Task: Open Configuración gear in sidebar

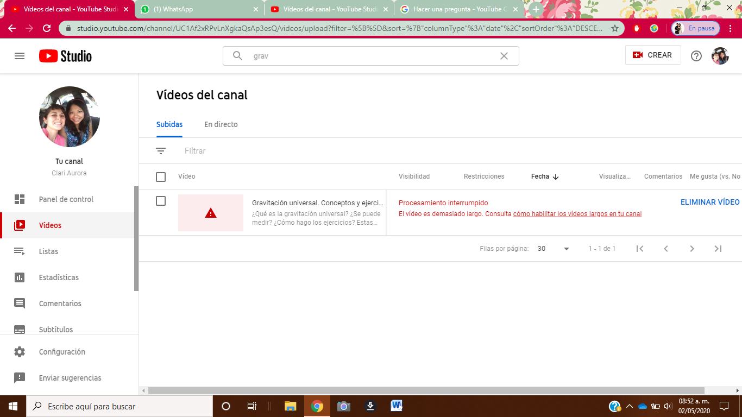Action: click(62, 352)
